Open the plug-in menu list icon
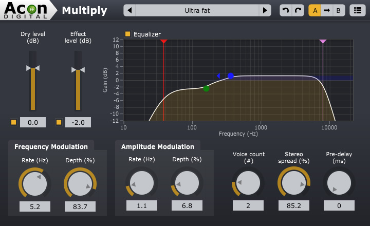This screenshot has width=370, height=226. 358,10
